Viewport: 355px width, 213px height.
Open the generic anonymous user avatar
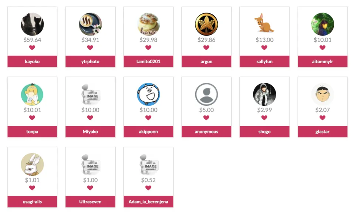tap(206, 94)
